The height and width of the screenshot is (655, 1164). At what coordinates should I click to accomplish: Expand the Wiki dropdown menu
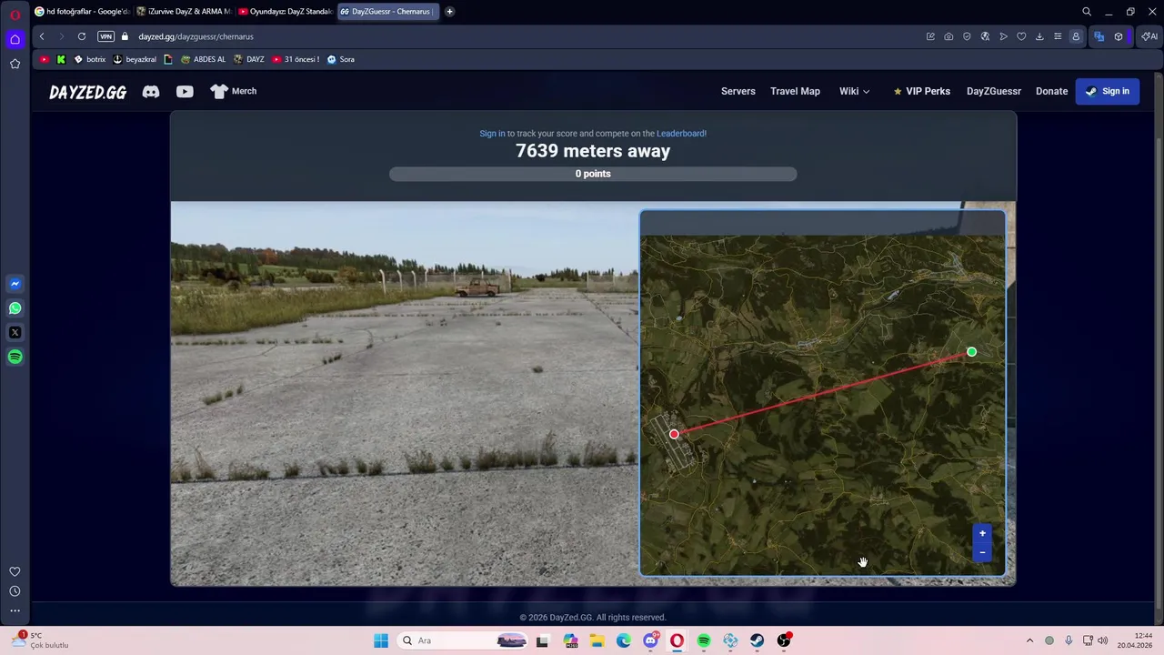[854, 91]
